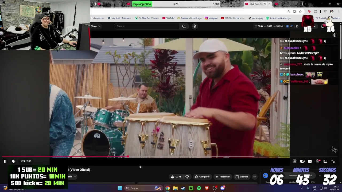Mute the Peso Pluma tab's audio indicator
This screenshot has width=342, height=192.
[x=265, y=4]
